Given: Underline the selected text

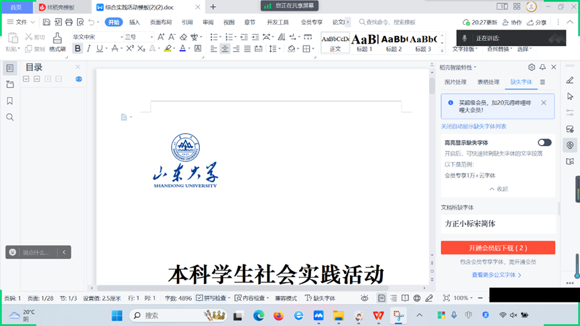Looking at the screenshot, I should (99, 48).
